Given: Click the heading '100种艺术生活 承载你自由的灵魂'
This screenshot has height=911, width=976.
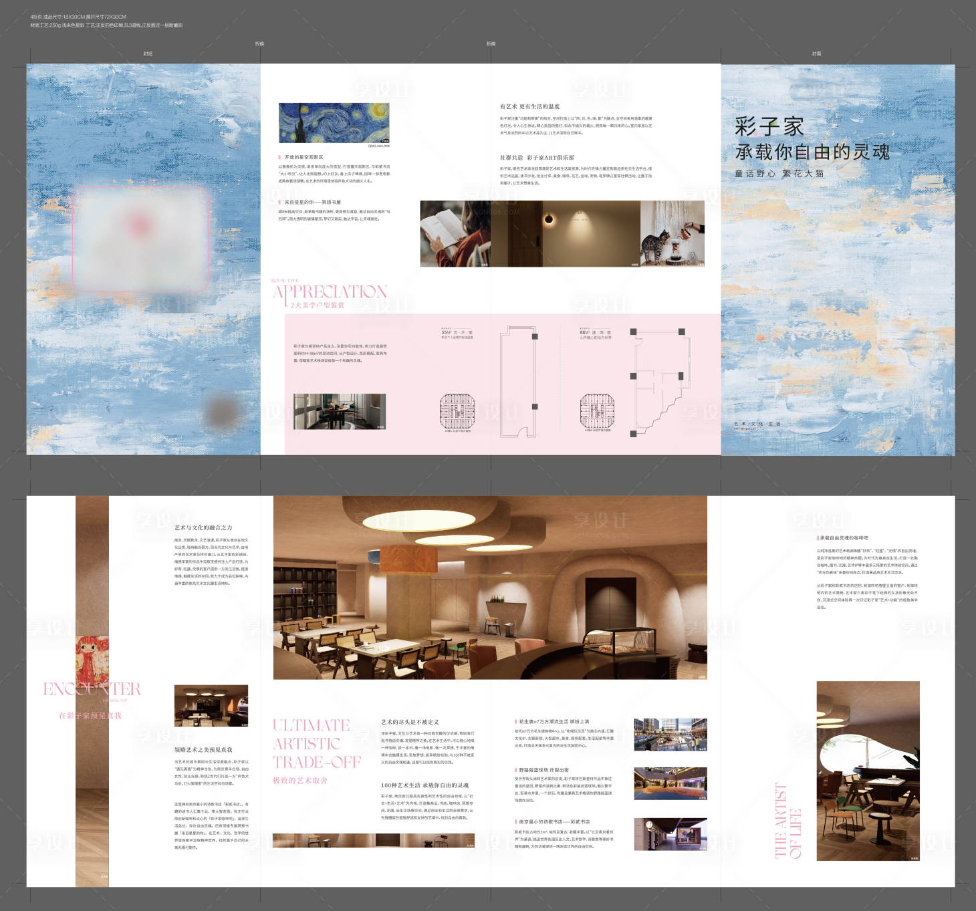Looking at the screenshot, I should 425,785.
